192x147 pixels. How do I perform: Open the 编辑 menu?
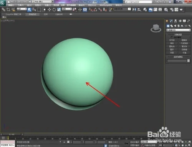[x=11, y=5]
